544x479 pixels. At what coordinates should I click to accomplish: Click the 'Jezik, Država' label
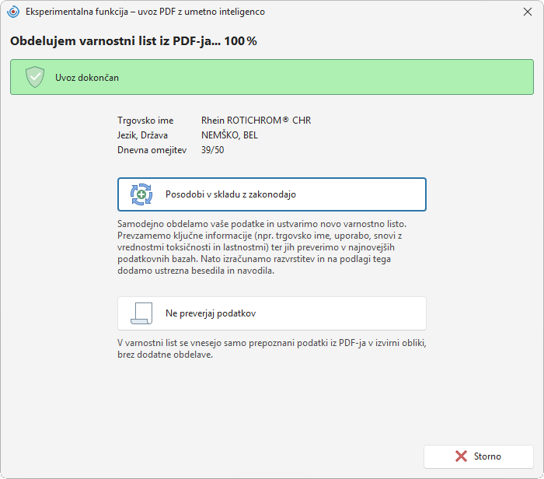click(142, 135)
